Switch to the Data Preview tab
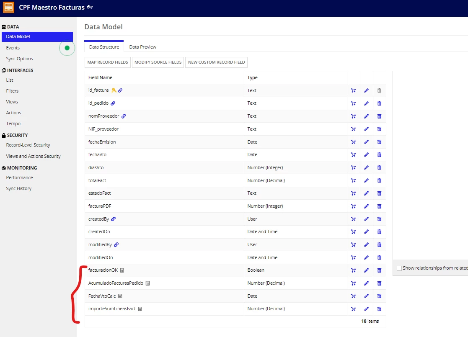This screenshot has height=337, width=468. 143,47
